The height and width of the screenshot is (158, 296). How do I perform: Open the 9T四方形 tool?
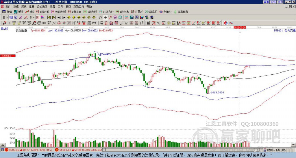106,12
